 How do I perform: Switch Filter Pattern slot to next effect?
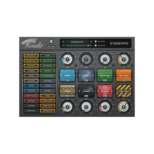tap(131, 75)
